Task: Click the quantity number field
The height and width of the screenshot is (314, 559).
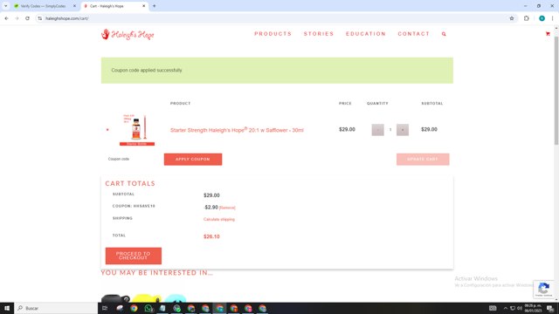Action: pyautogui.click(x=390, y=130)
